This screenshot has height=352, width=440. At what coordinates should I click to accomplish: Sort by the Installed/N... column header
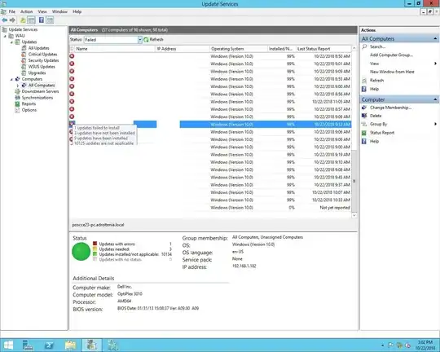coord(281,49)
